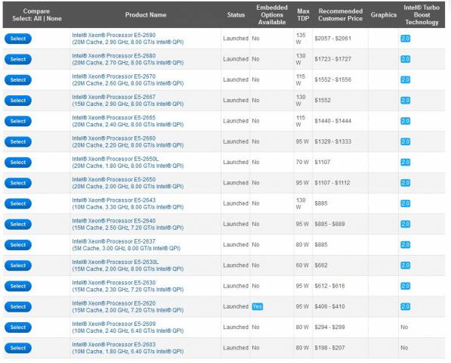Image resolution: width=451 pixels, height=363 pixels.
Task: Click the 'Yes' embedded badge for E5-2620
Action: pyautogui.click(x=257, y=306)
